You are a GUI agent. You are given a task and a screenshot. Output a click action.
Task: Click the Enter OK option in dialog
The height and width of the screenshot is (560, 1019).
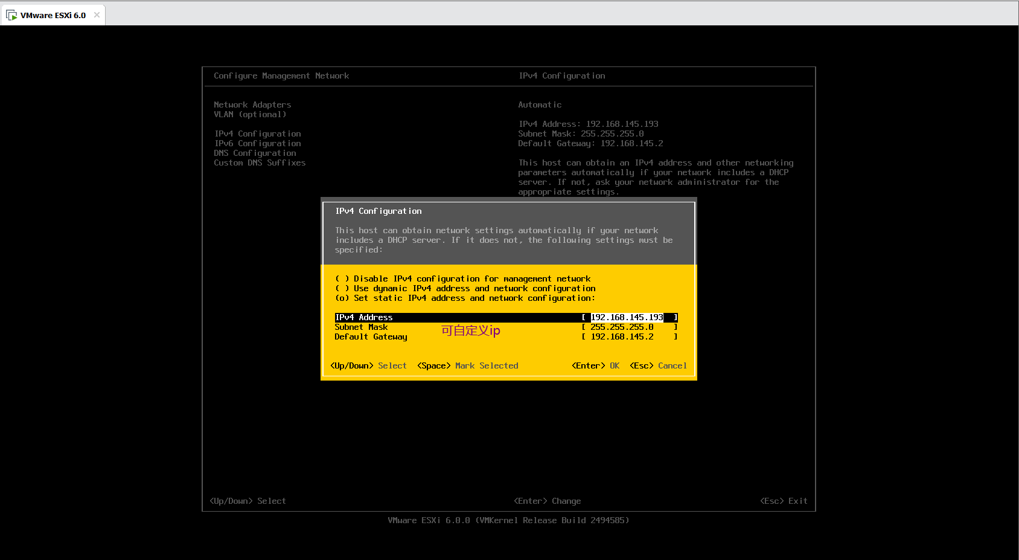(x=595, y=366)
